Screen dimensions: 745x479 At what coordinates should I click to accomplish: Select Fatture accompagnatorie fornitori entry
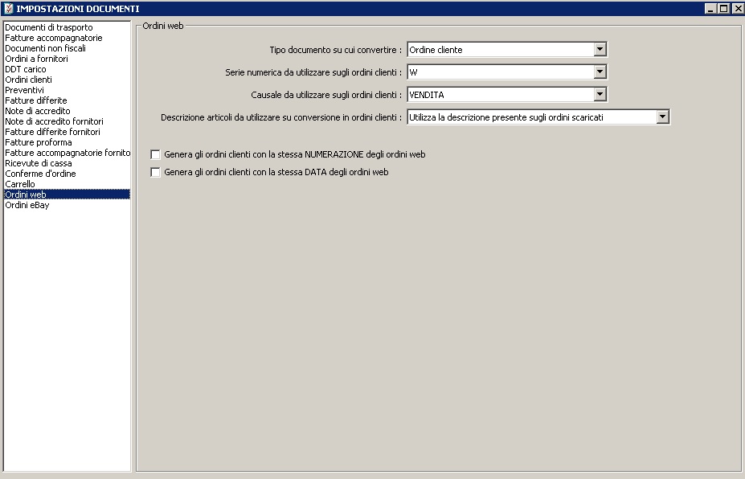67,153
